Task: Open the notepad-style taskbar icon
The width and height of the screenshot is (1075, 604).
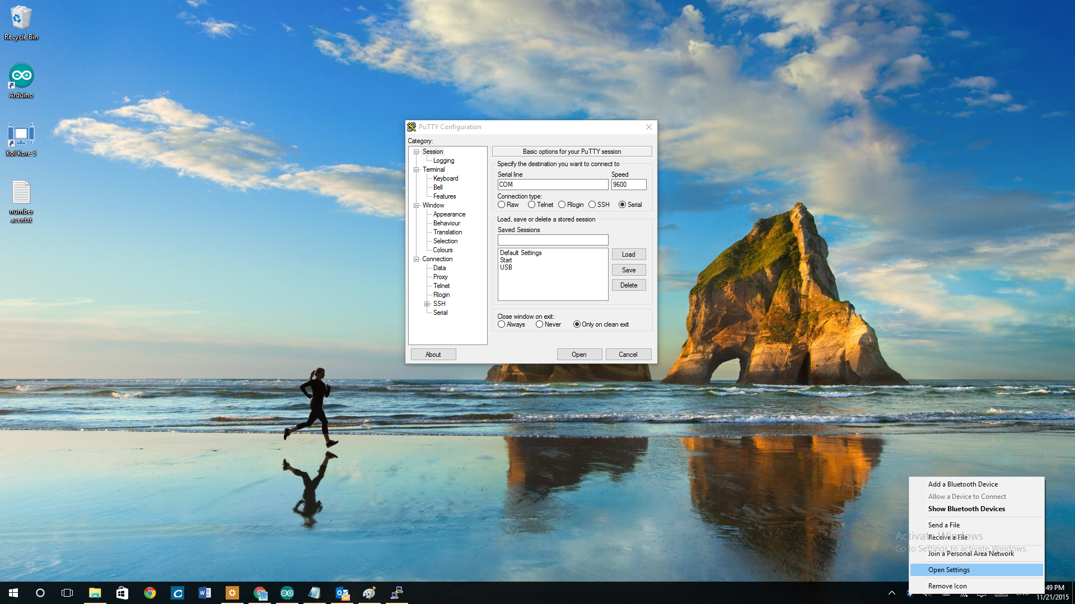Action: coord(315,593)
